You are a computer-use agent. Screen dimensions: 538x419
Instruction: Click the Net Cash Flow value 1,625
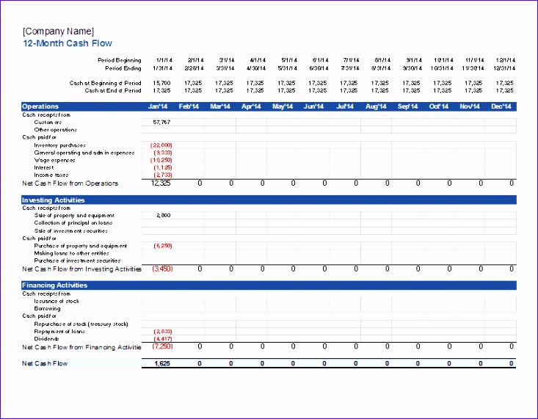[162, 363]
